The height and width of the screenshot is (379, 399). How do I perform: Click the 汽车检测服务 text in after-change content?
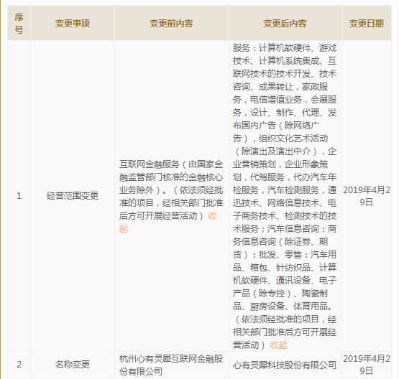pos(293,189)
